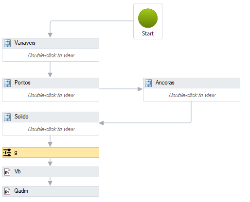
Task: Select the Pontos title header
Action: pyautogui.click(x=51, y=83)
